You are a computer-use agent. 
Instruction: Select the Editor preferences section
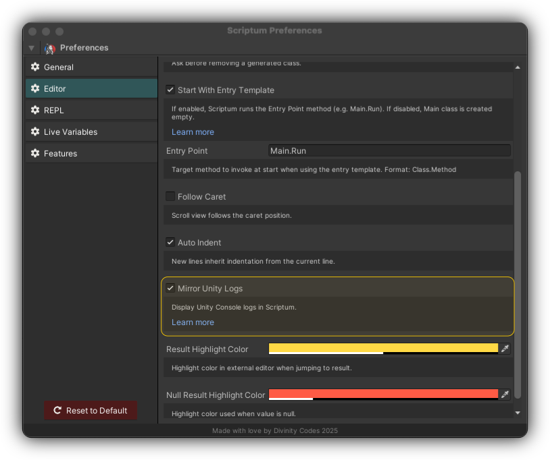pos(91,88)
